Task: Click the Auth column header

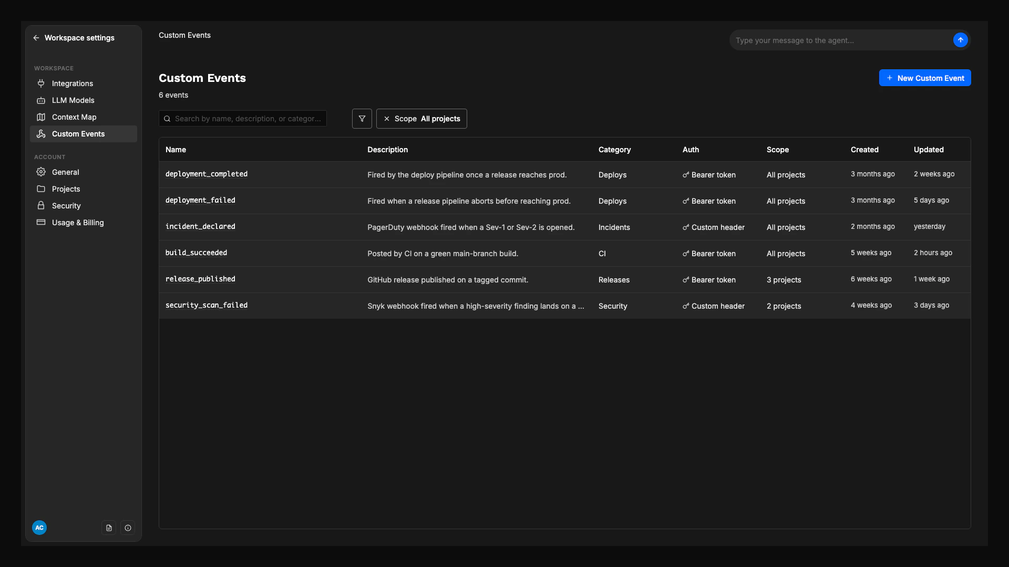Action: (691, 150)
